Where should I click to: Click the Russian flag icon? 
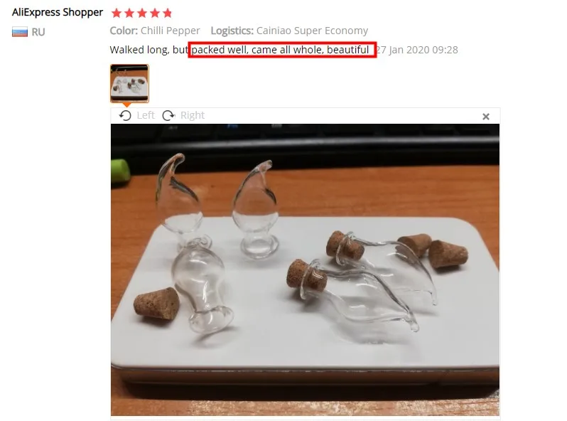20,32
